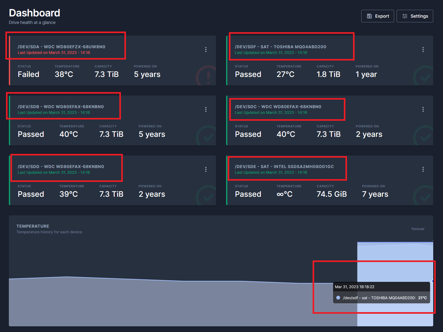443x332 pixels.
Task: Click the Export button
Action: pos(377,16)
